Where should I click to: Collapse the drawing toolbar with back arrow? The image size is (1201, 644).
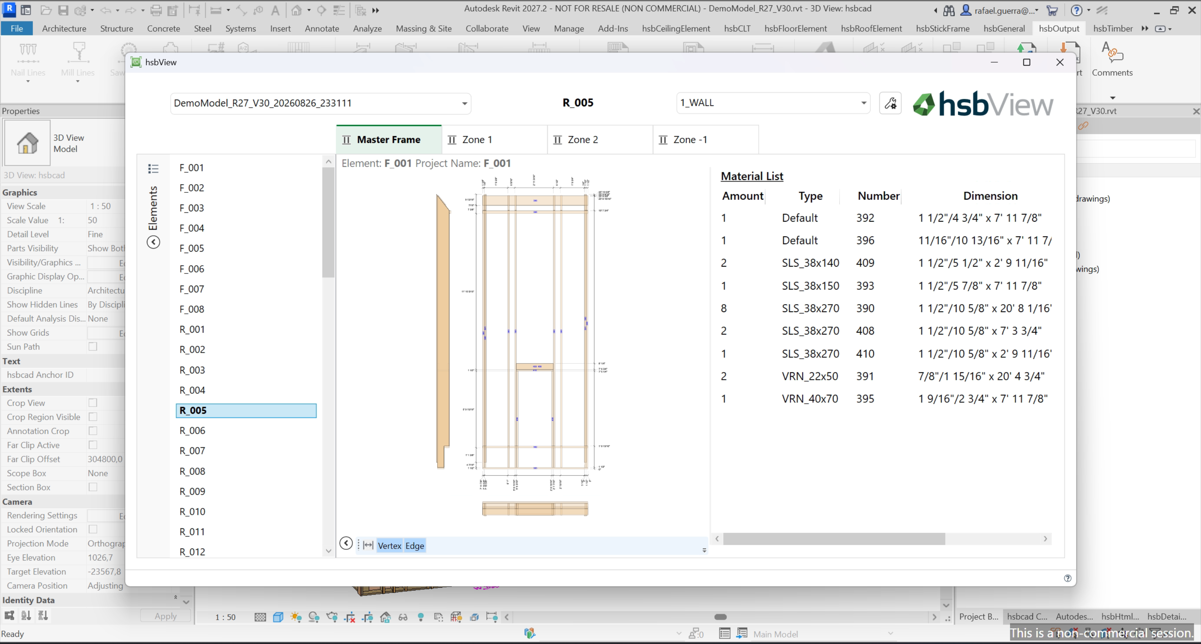[x=346, y=543]
